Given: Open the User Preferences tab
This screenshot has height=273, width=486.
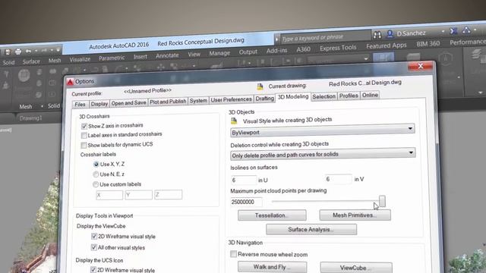Looking at the screenshot, I should tap(231, 99).
